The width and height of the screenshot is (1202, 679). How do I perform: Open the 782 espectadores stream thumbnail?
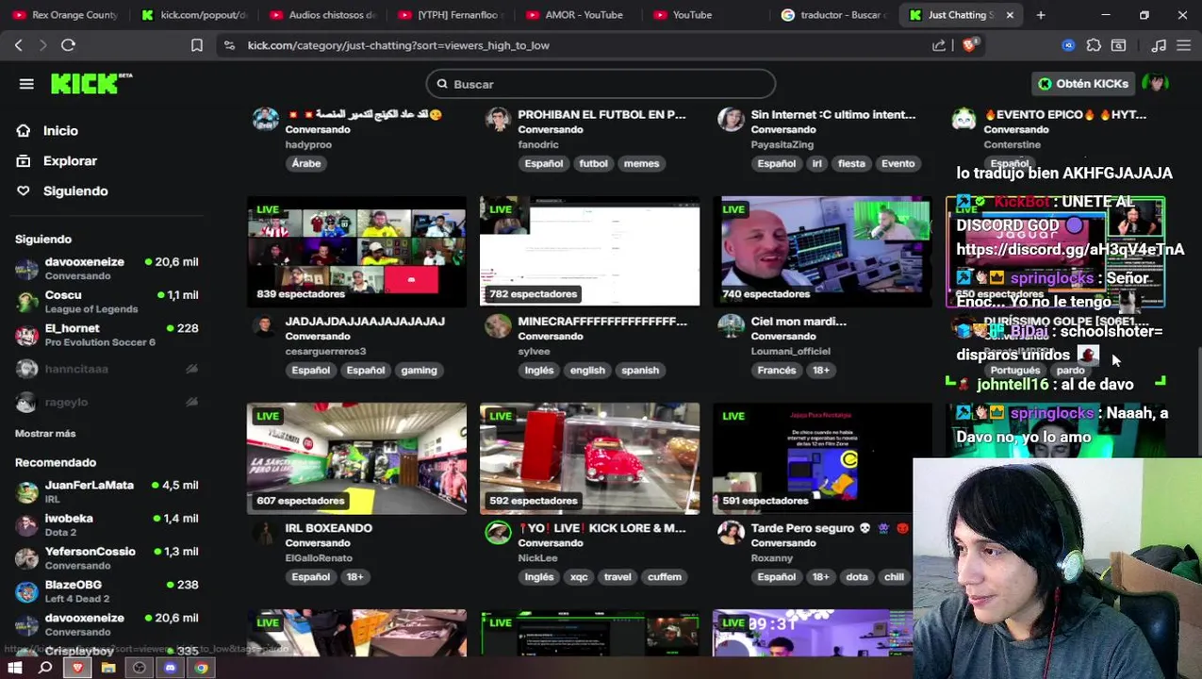pyautogui.click(x=589, y=252)
